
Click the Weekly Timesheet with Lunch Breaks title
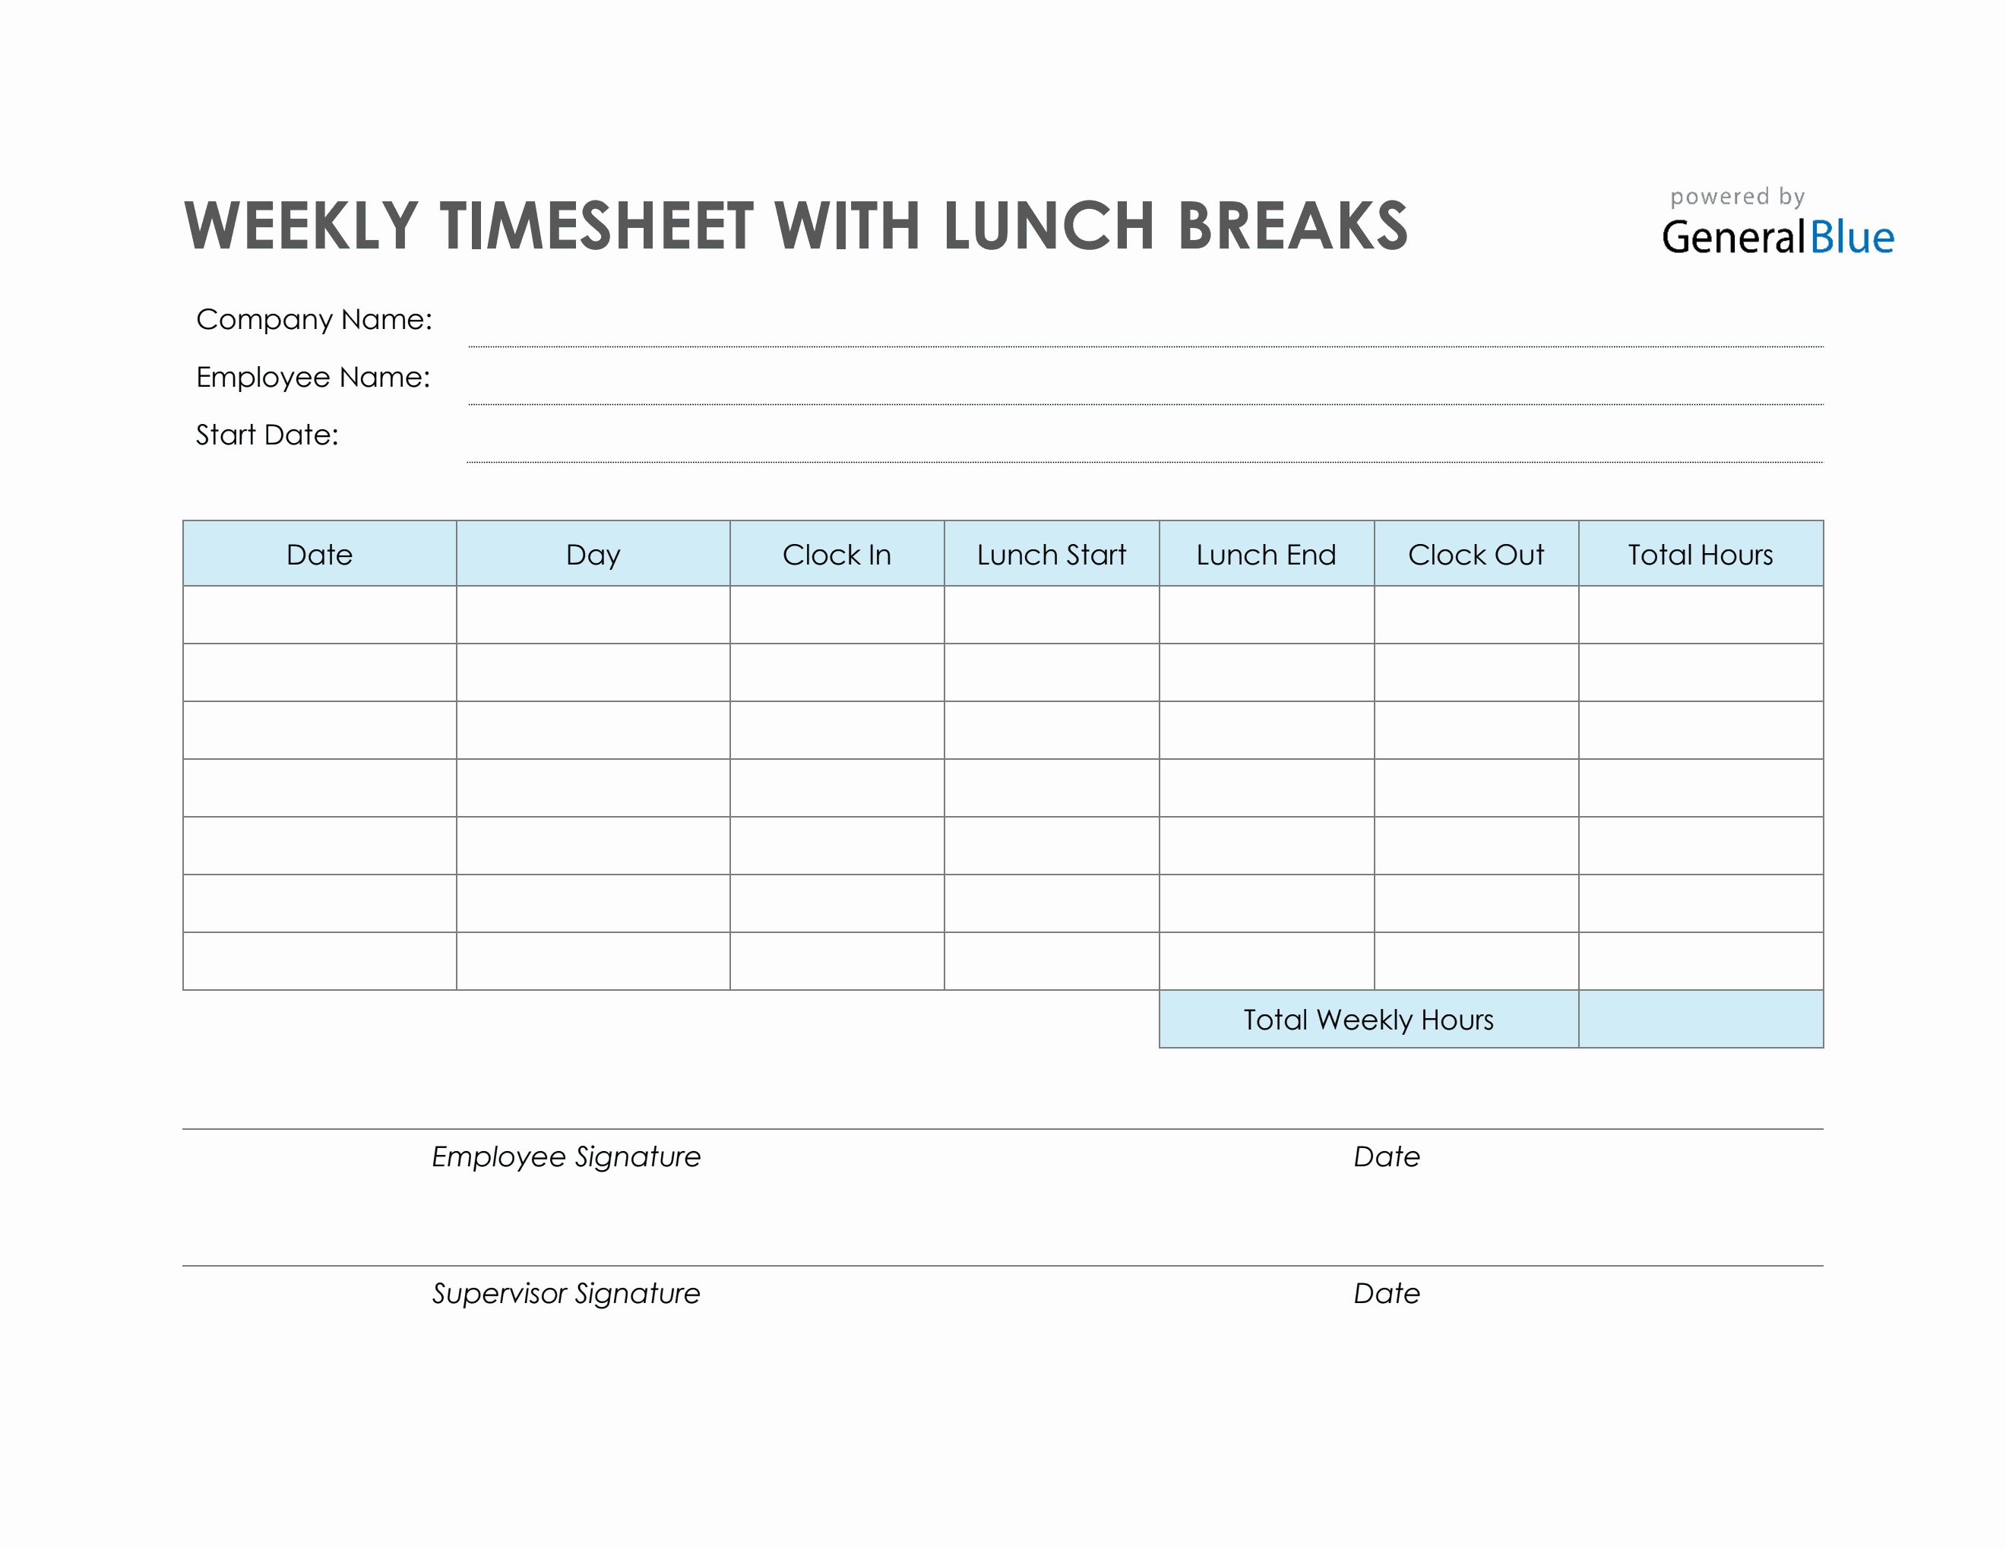click(x=796, y=226)
